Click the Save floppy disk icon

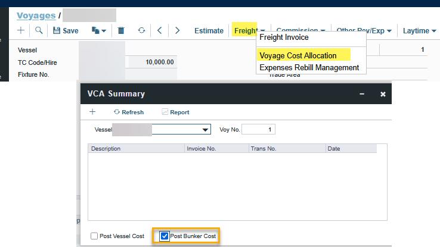coord(57,30)
